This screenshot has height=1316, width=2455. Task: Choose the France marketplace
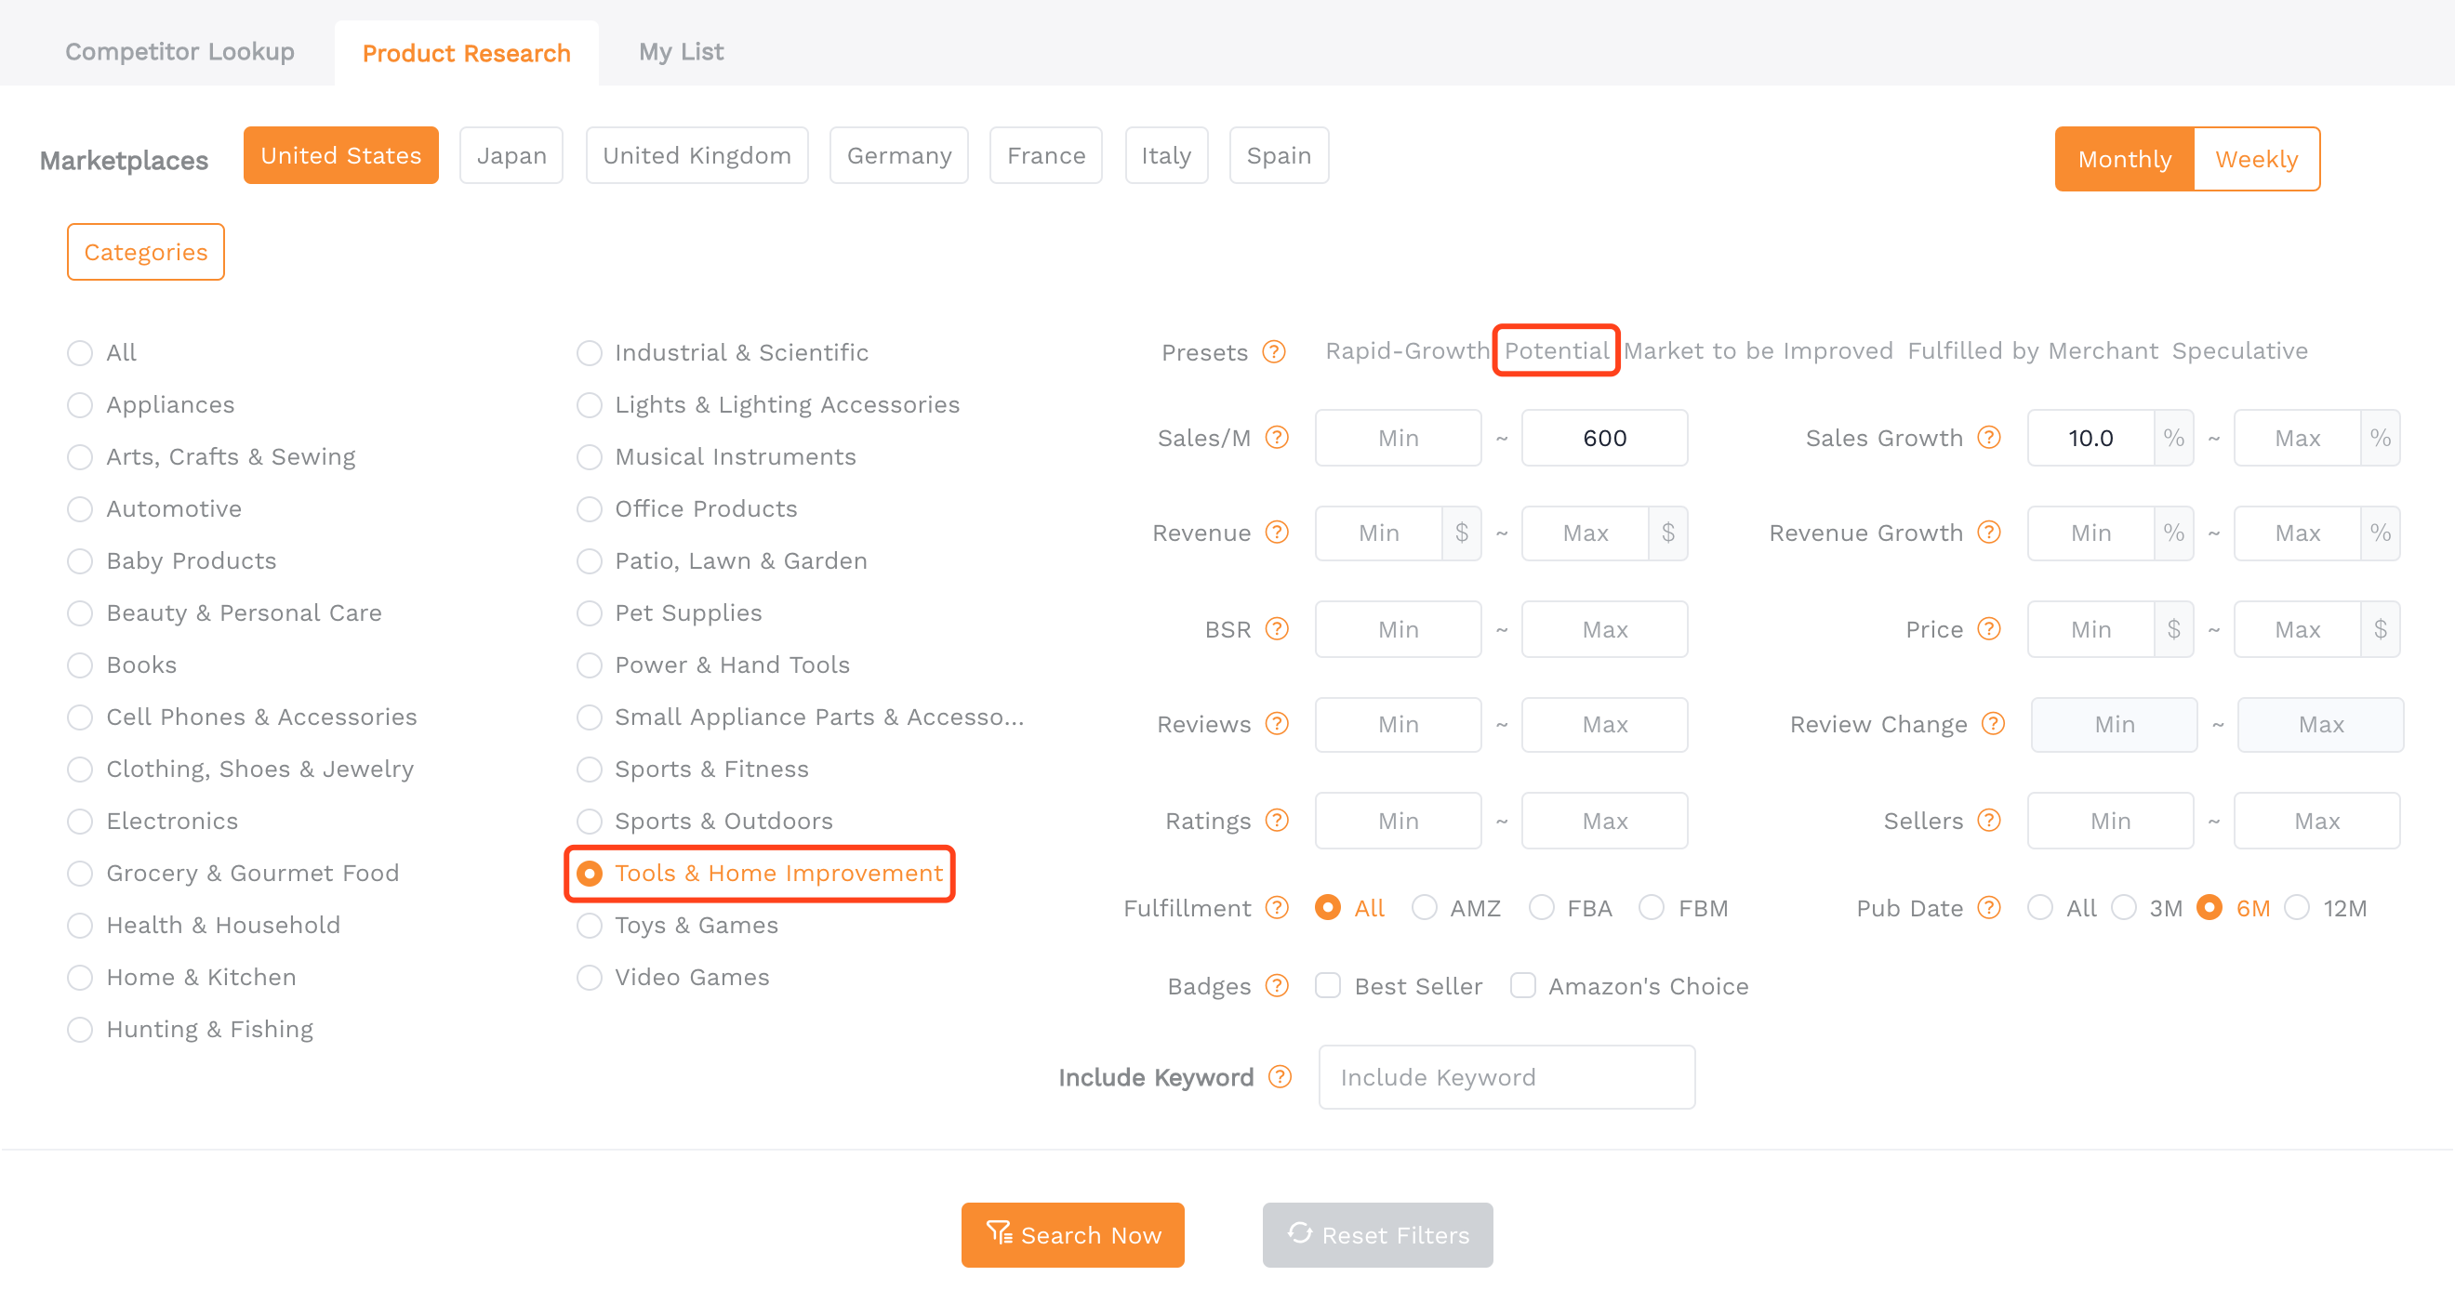coord(1046,155)
